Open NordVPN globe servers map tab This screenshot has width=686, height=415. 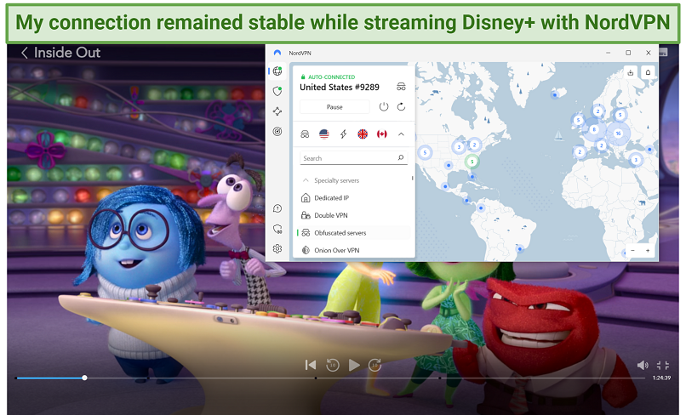point(277,71)
